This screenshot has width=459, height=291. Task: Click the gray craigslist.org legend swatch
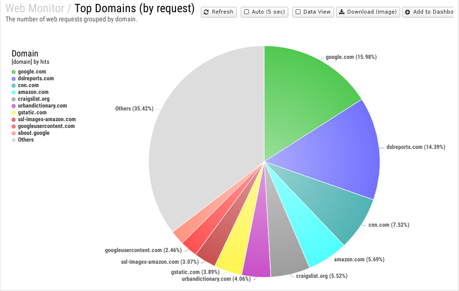pyautogui.click(x=14, y=99)
